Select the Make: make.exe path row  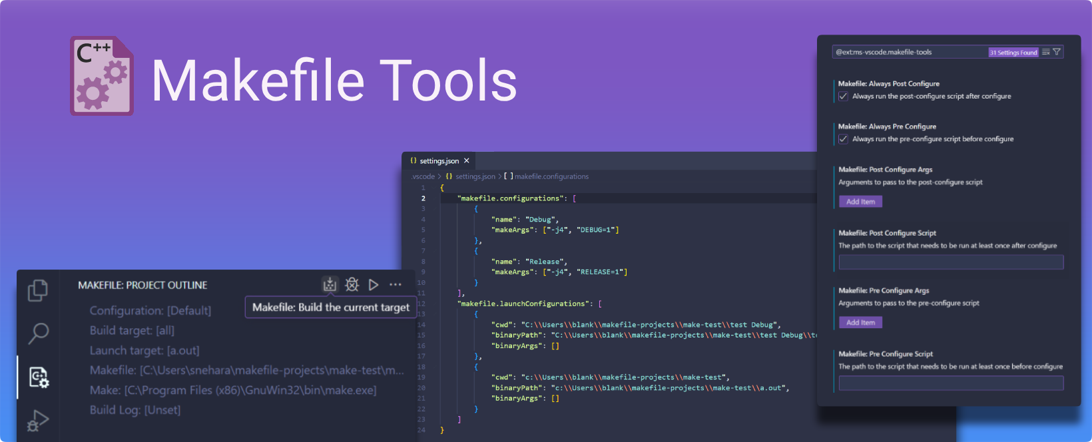[x=233, y=390]
